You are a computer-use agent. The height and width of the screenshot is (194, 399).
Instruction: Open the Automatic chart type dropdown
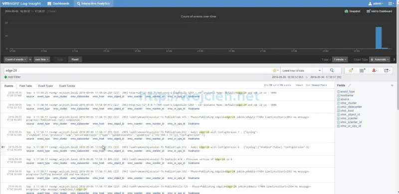coord(380,59)
